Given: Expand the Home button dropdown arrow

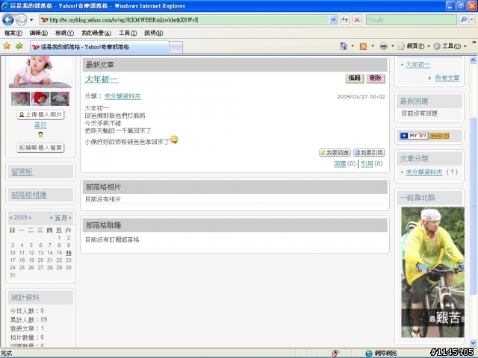Looking at the screenshot, I should point(353,46).
